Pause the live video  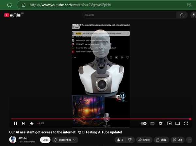tap(15, 123)
